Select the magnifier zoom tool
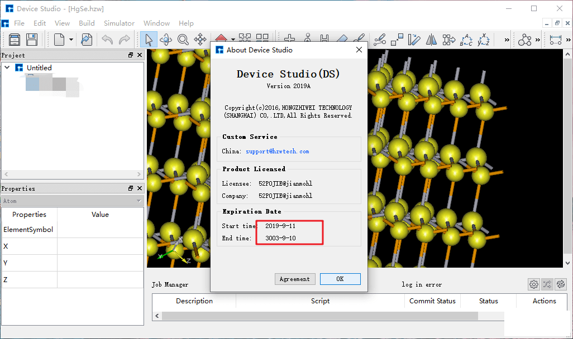573x339 pixels. click(x=183, y=40)
